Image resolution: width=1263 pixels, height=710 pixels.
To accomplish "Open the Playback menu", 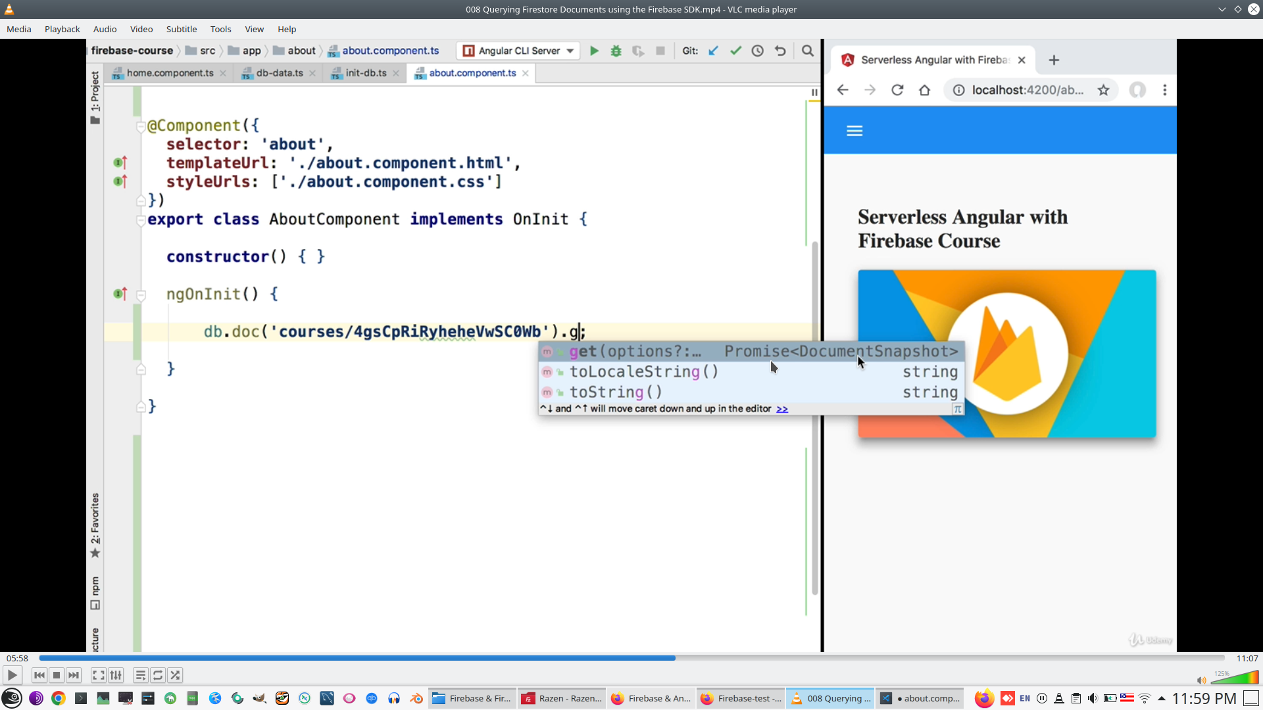I will coord(62,29).
